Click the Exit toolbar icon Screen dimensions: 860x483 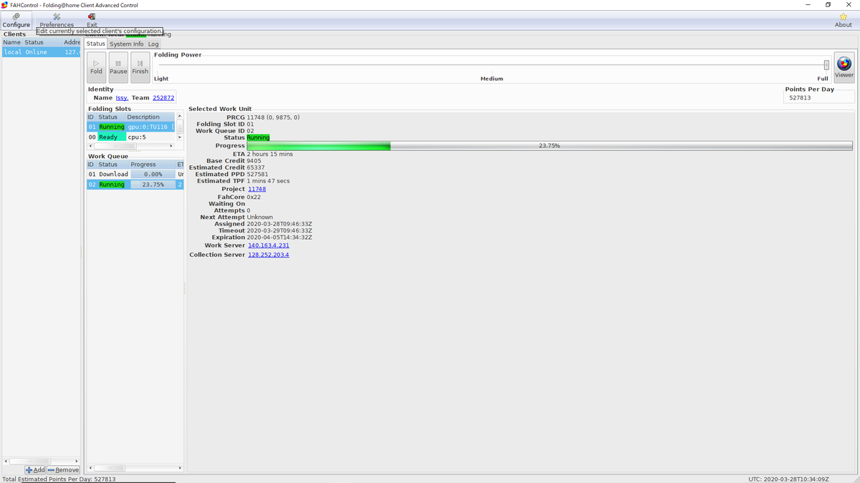pos(92,20)
